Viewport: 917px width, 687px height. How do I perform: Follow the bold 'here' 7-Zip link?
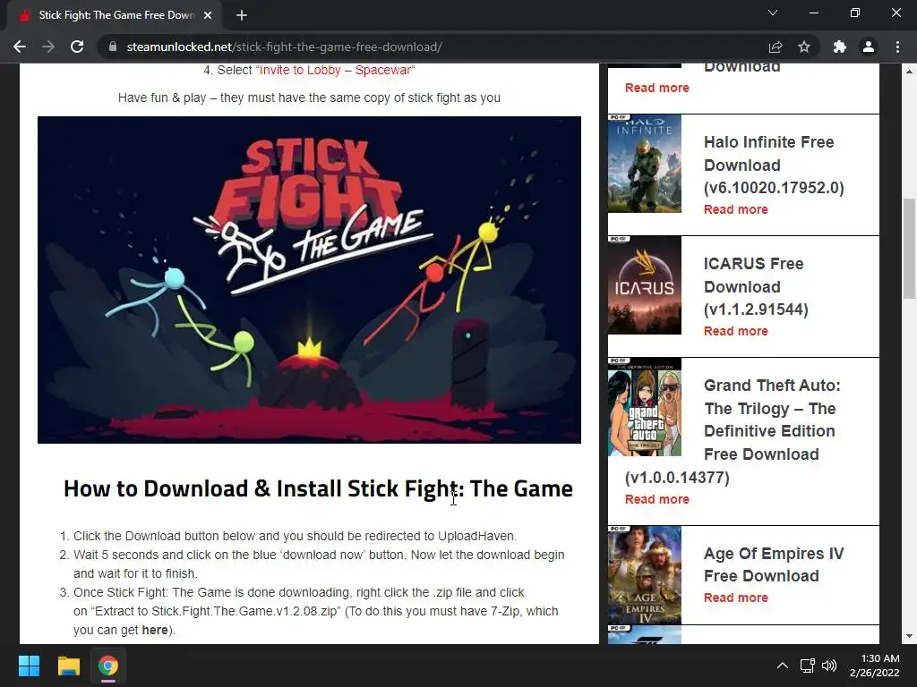[x=155, y=630]
